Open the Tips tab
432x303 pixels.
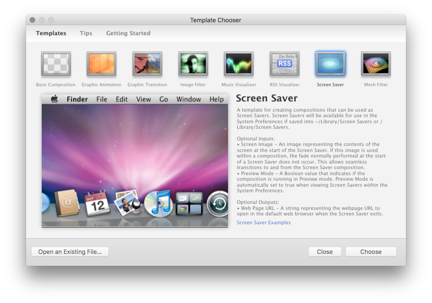[86, 33]
